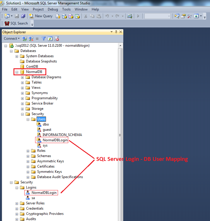The height and width of the screenshot is (221, 210).
Task: Collapse the Logins folder node
Action: point(17,188)
